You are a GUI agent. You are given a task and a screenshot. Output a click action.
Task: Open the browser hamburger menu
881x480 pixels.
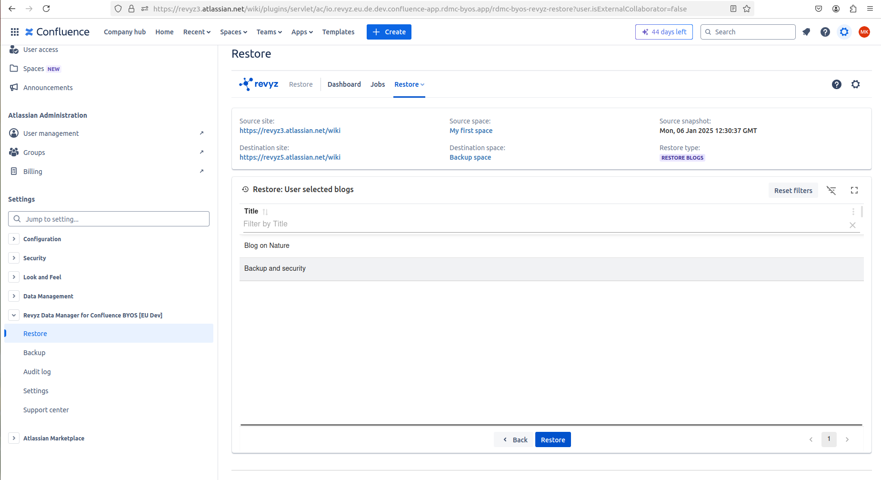pyautogui.click(x=870, y=9)
